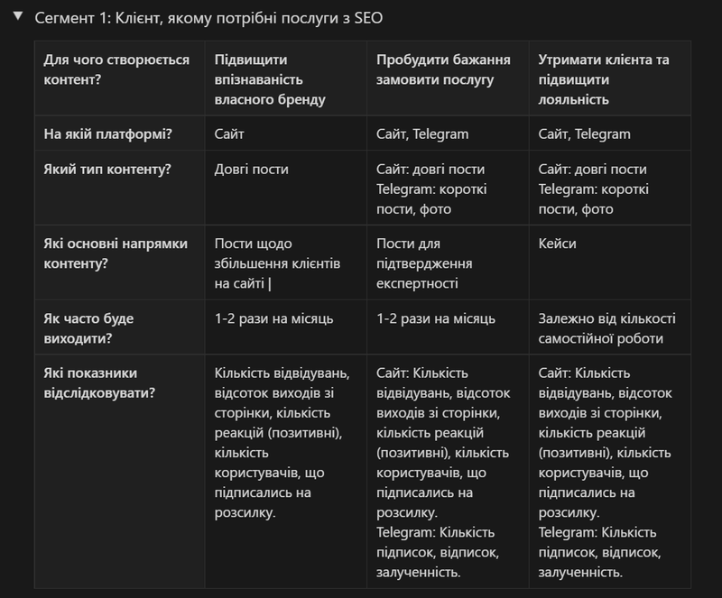Click cell 'Пробудити бажання замовити послугу'
The image size is (722, 598).
448,78
